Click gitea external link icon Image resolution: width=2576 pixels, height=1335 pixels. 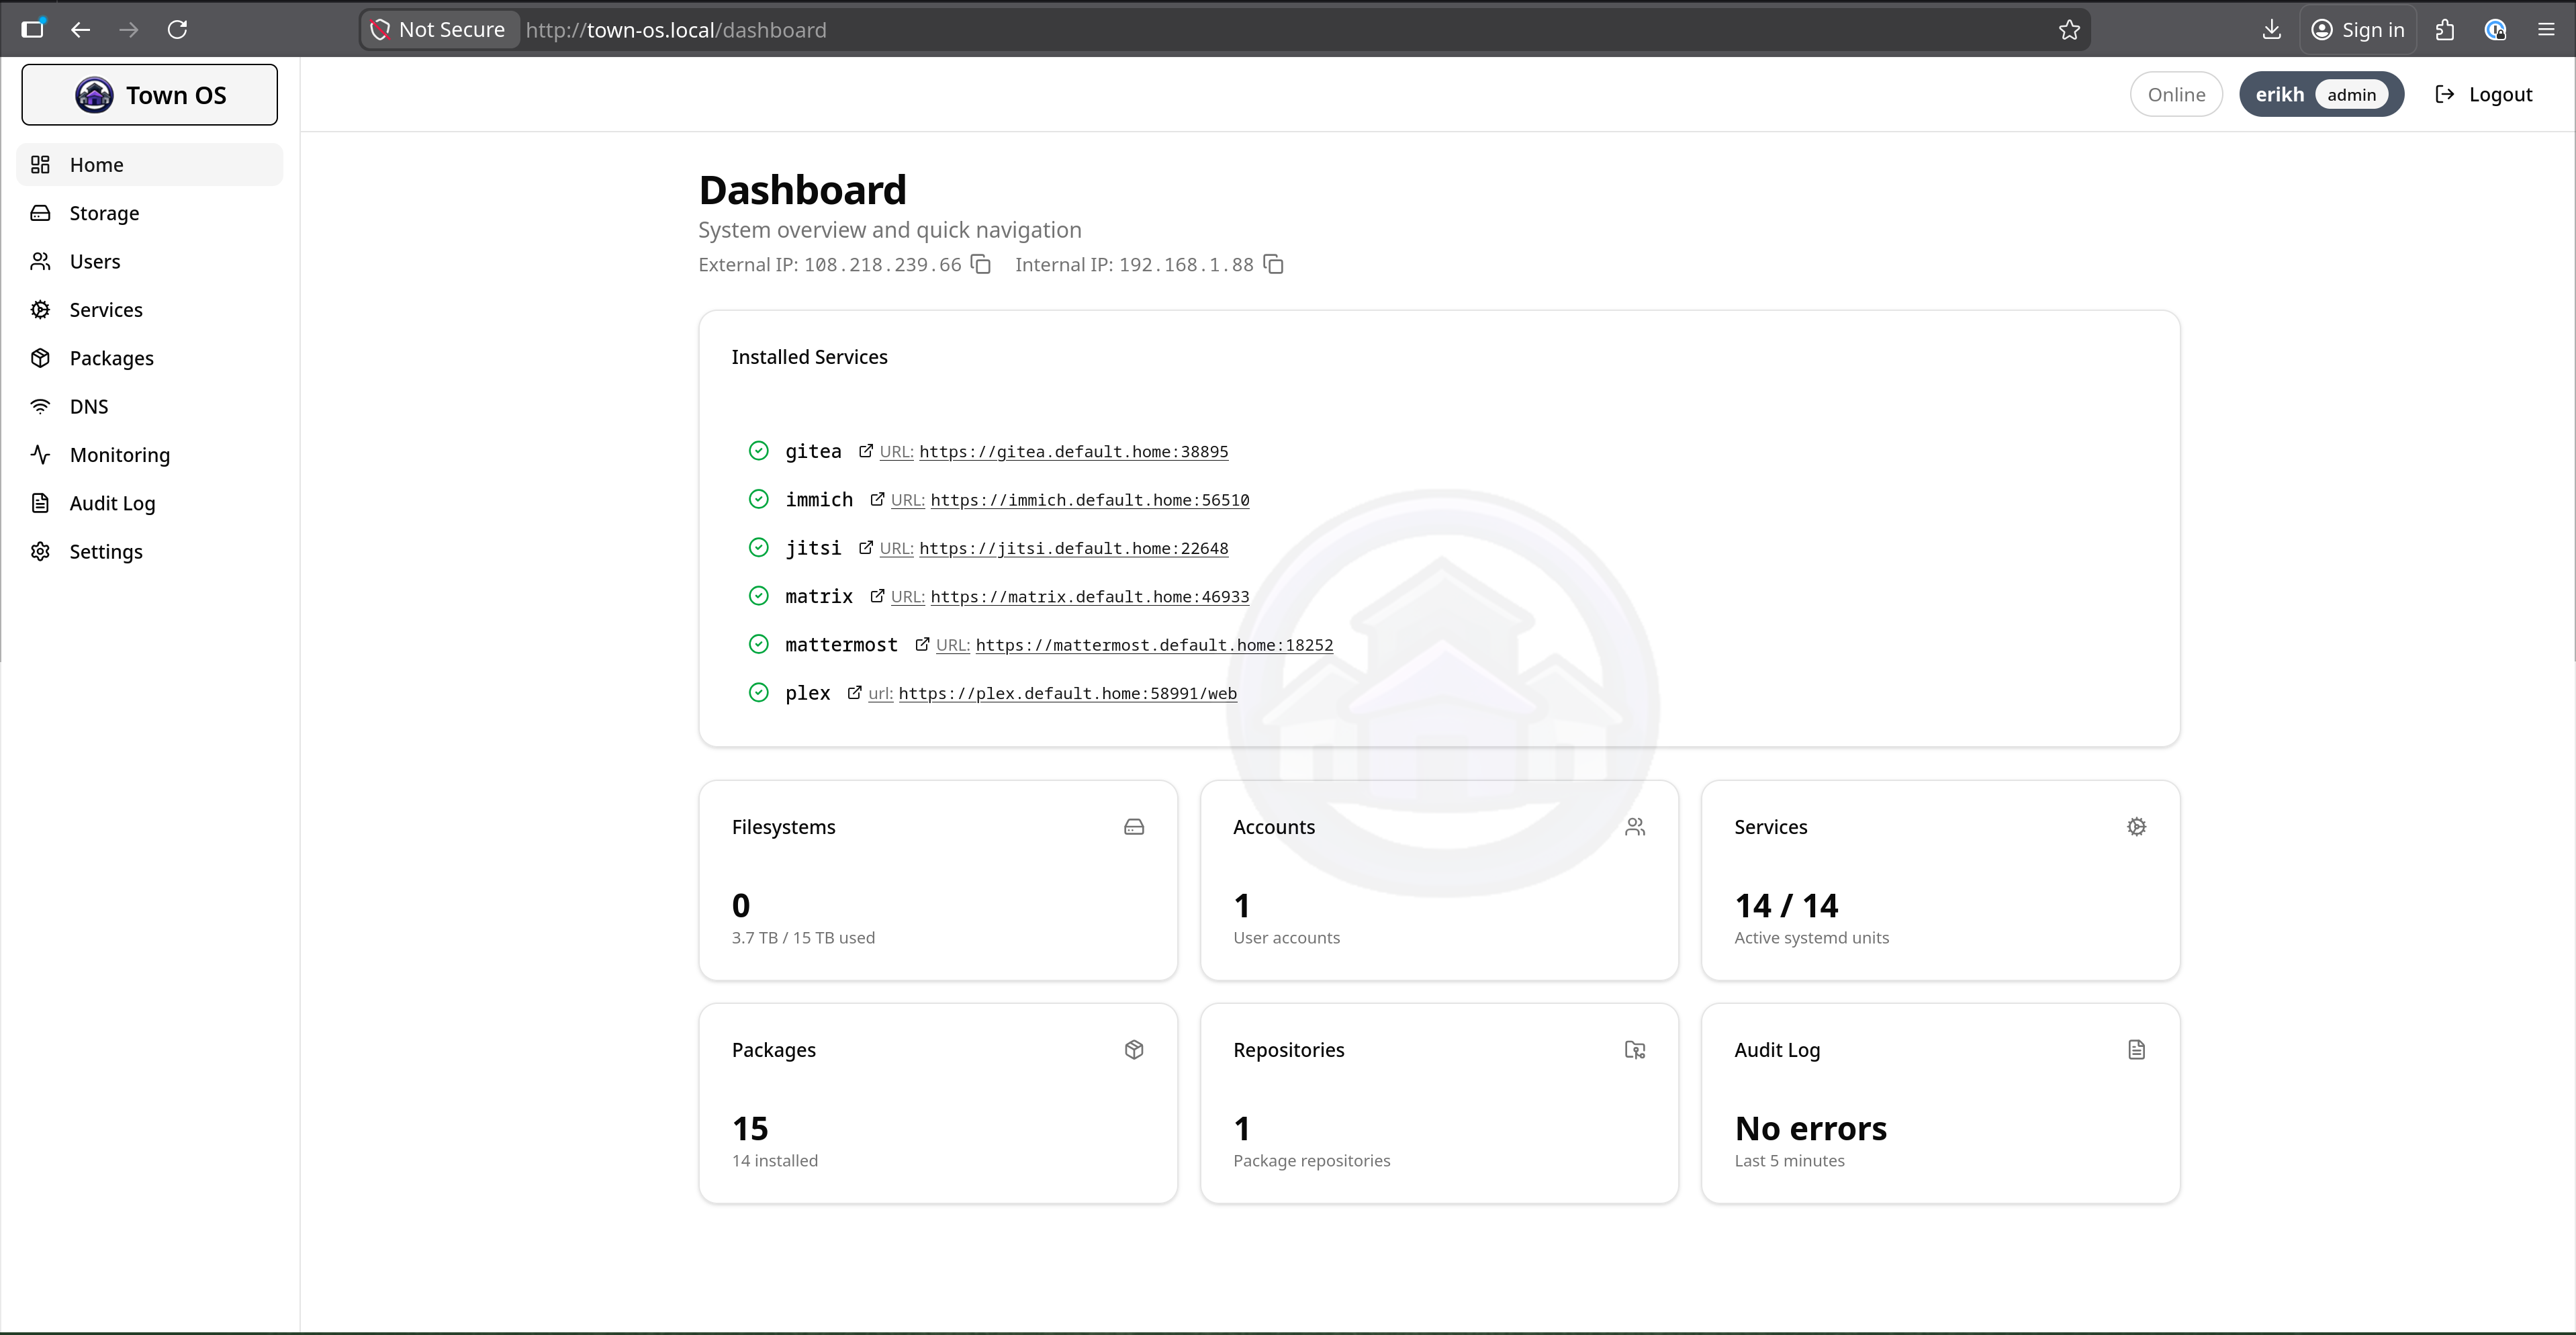point(866,451)
